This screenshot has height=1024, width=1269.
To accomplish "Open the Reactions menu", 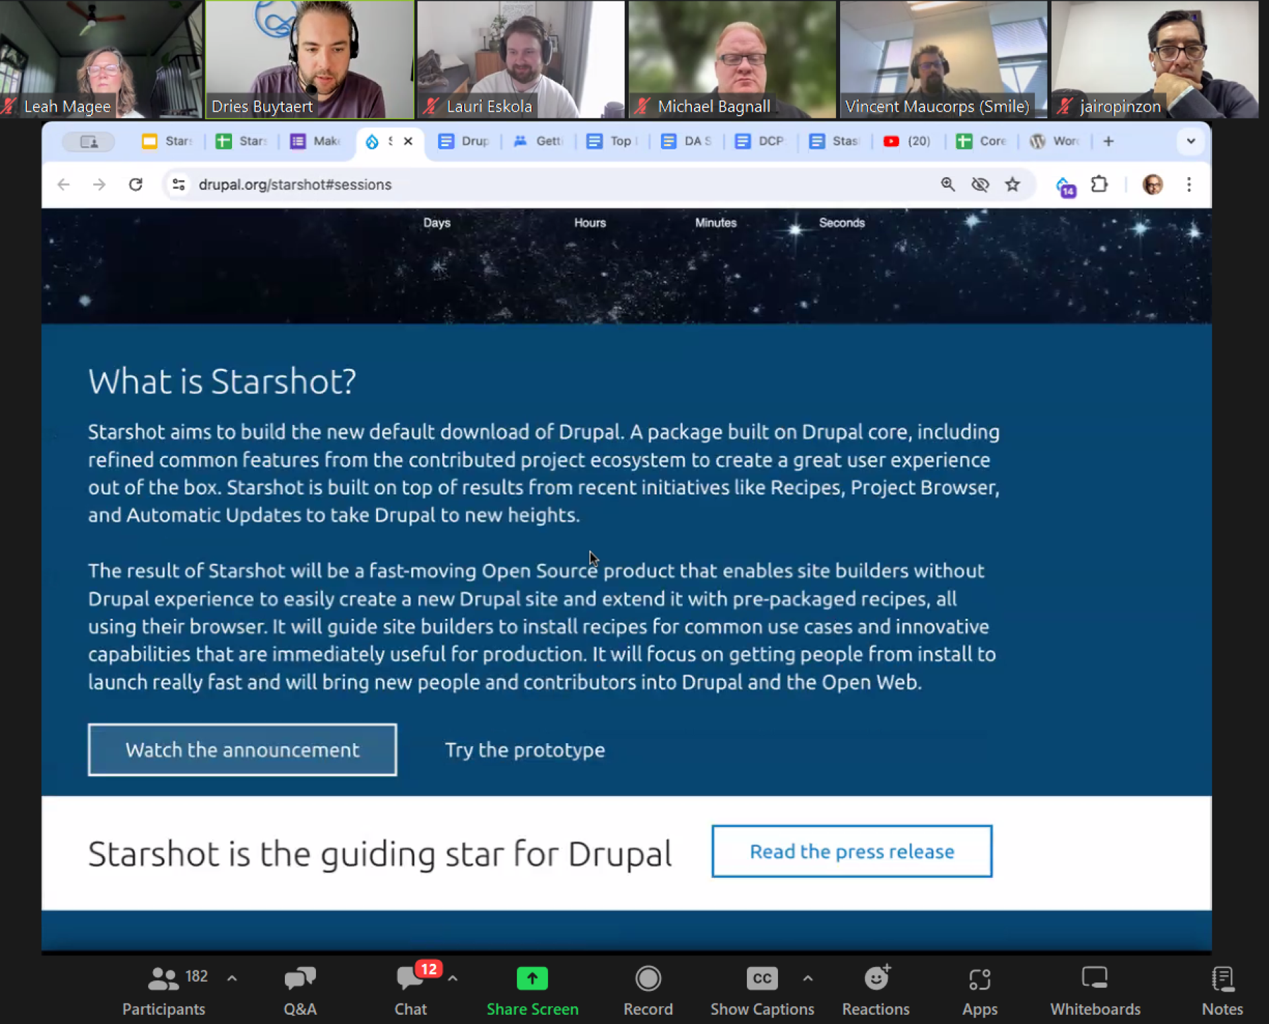I will coord(876,990).
